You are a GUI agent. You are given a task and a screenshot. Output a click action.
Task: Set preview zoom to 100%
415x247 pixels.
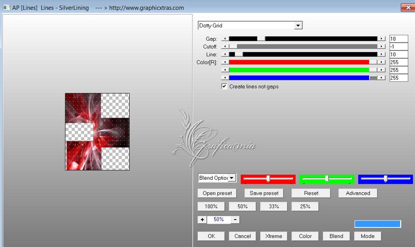coord(211,206)
